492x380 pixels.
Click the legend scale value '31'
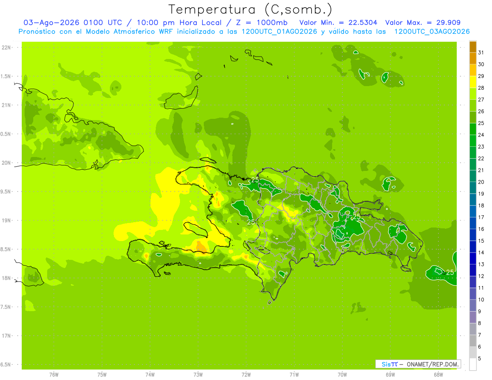[481, 52]
